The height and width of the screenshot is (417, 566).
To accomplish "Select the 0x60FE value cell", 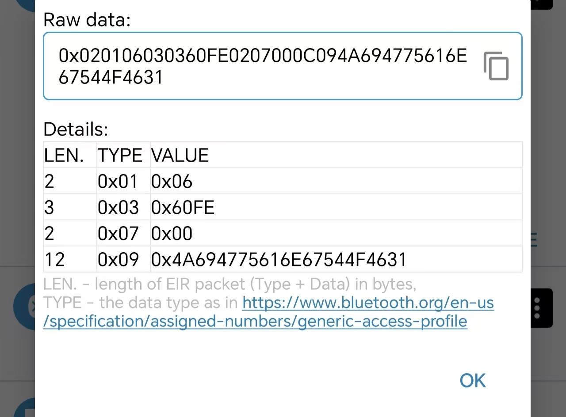I will (x=183, y=208).
